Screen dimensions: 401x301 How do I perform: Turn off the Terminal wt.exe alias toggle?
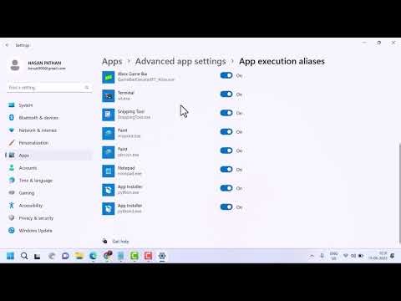[x=226, y=94]
